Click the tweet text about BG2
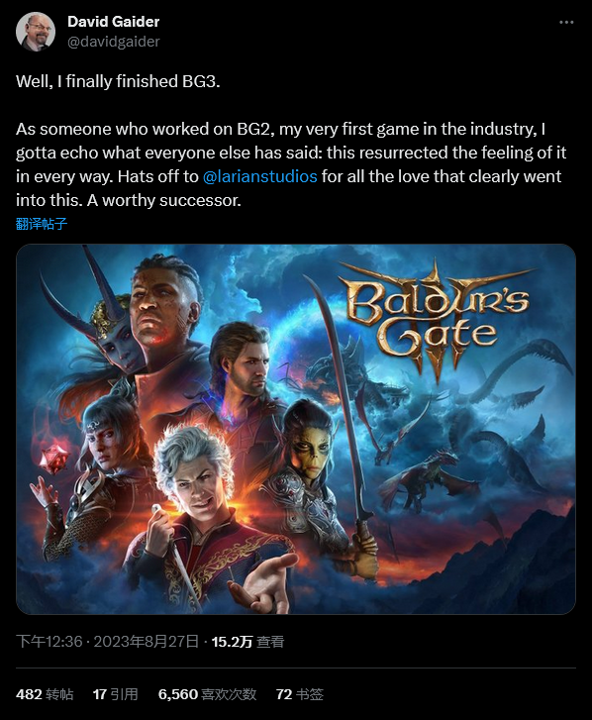Screen dimensions: 592x720 tap(291, 164)
